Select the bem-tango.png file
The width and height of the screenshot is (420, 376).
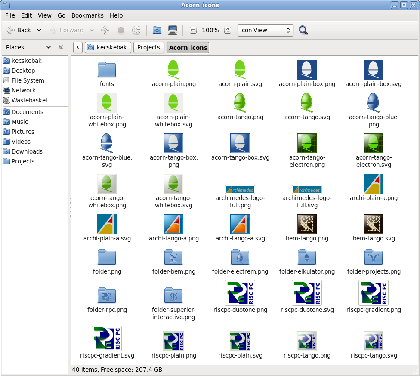tap(307, 224)
